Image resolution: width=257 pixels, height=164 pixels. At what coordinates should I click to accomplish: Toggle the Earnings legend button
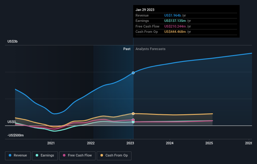pos(45,156)
